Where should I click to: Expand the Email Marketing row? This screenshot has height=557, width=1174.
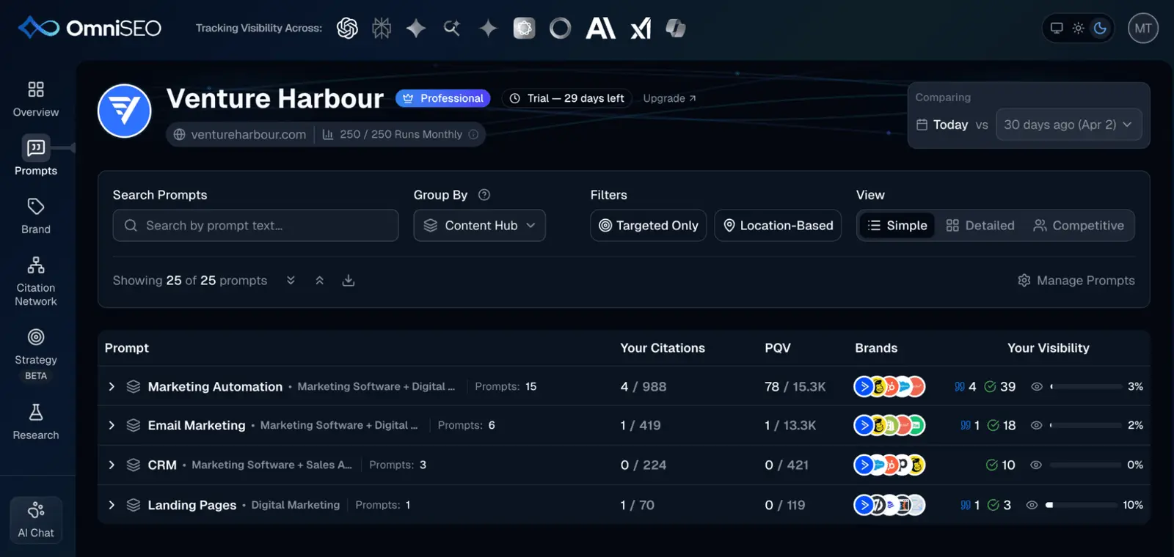coord(112,425)
